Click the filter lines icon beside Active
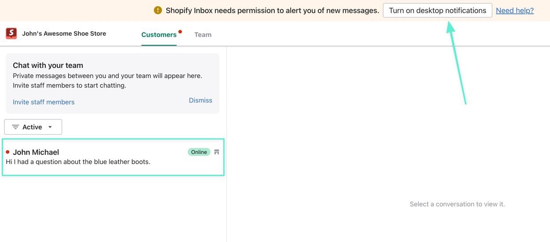The width and height of the screenshot is (550, 242). tap(15, 127)
